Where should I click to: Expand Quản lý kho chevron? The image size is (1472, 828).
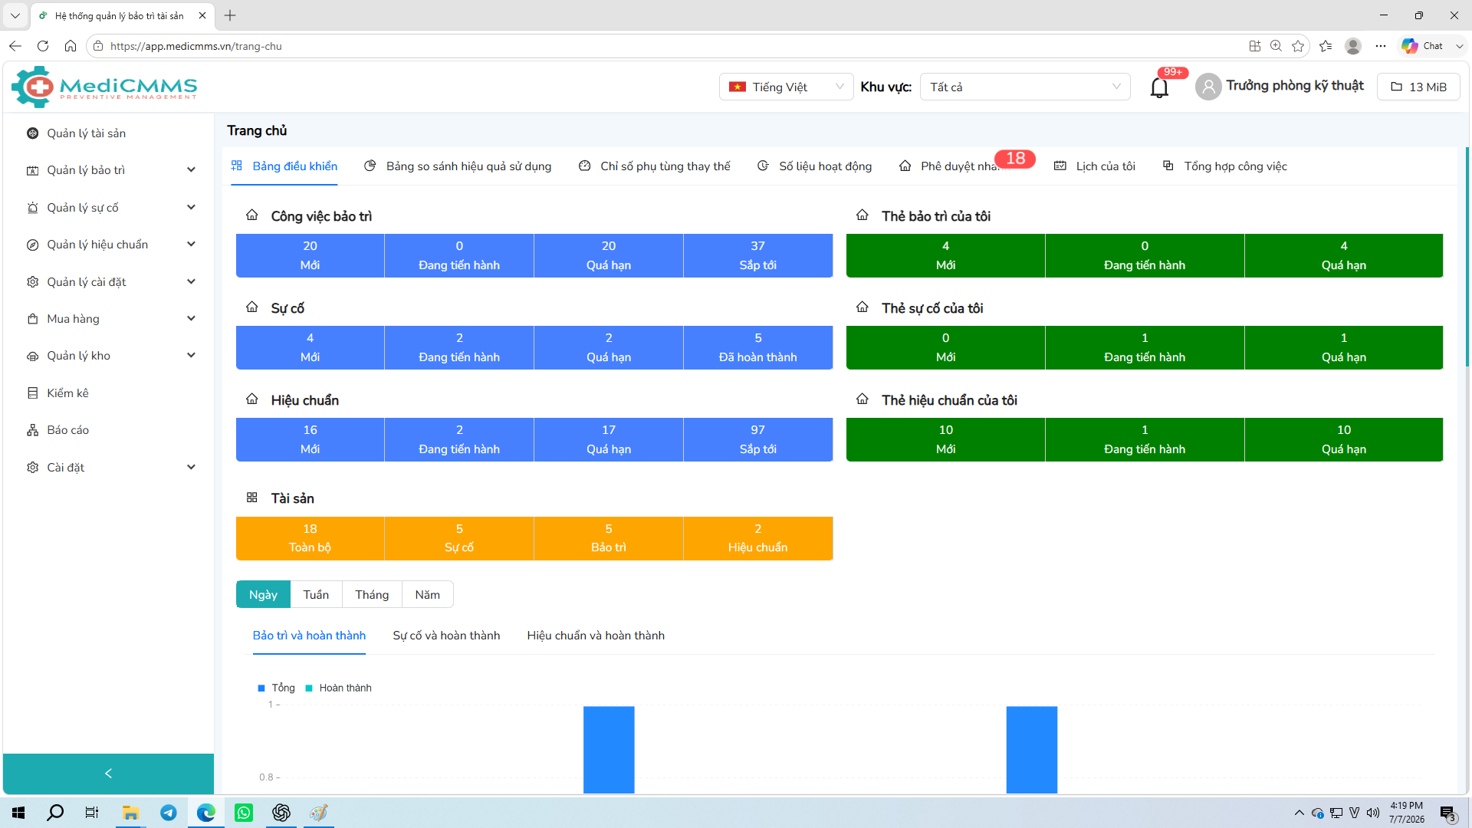(x=191, y=356)
